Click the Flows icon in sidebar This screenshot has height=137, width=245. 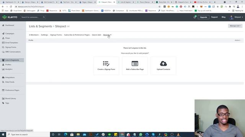tap(3, 38)
